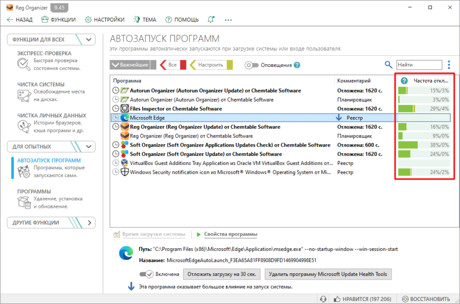Viewport: 460px width, 304px height.
Task: Click the headset support icon in status bar
Action: pos(323,299)
